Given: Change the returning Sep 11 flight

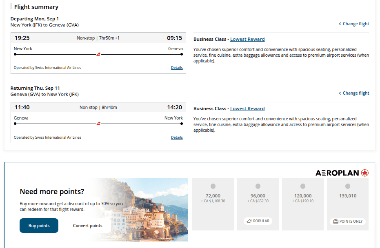Looking at the screenshot, I should pos(355,93).
